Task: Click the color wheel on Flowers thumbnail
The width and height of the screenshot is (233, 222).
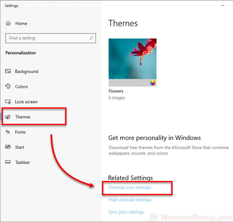Action: tap(153, 83)
